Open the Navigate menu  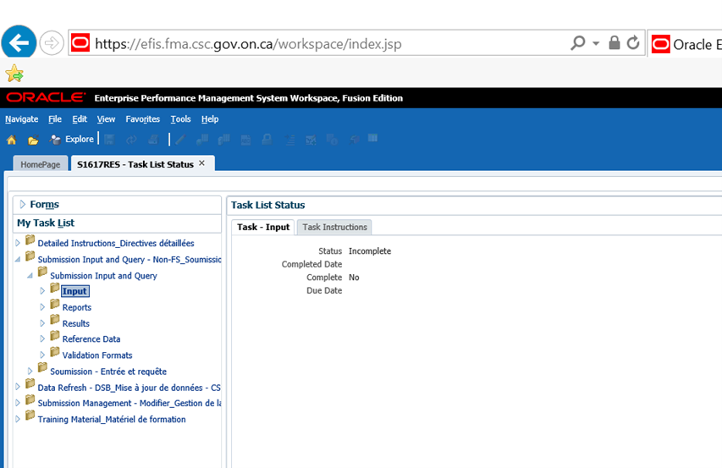point(21,119)
